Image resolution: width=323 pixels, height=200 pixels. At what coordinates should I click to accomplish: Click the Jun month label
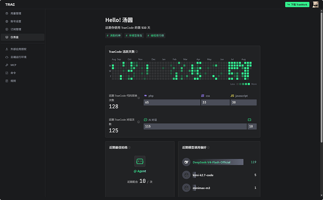tap(222, 59)
